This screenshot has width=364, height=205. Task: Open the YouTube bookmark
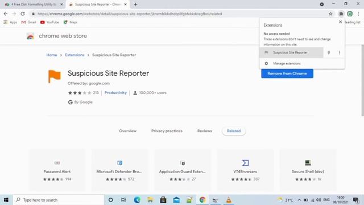point(49,22)
